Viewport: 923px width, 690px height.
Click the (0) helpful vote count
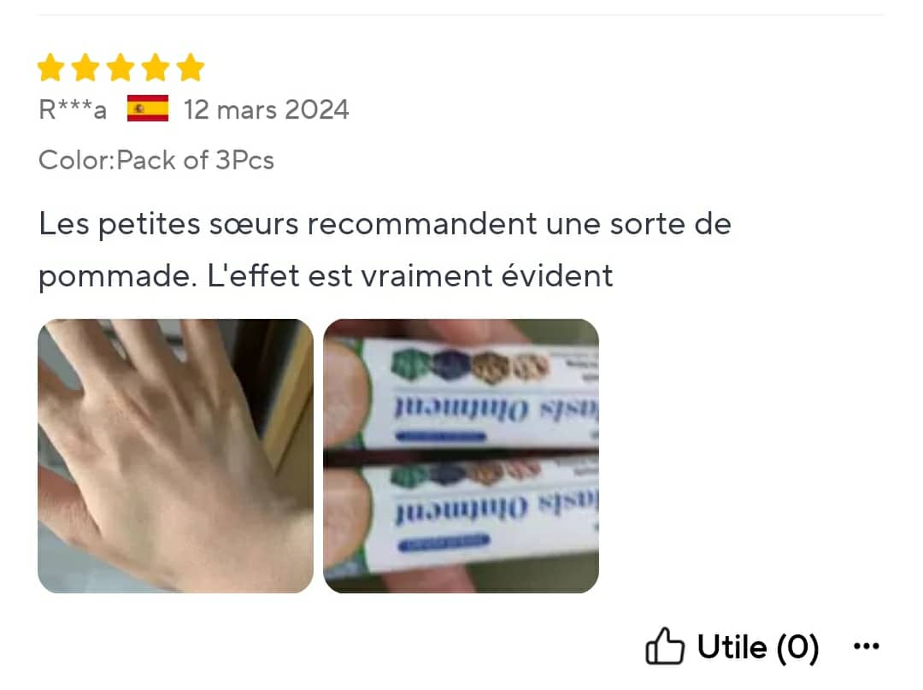(x=797, y=647)
